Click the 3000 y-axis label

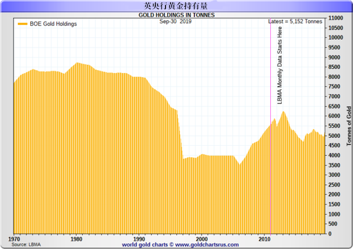point(334,175)
